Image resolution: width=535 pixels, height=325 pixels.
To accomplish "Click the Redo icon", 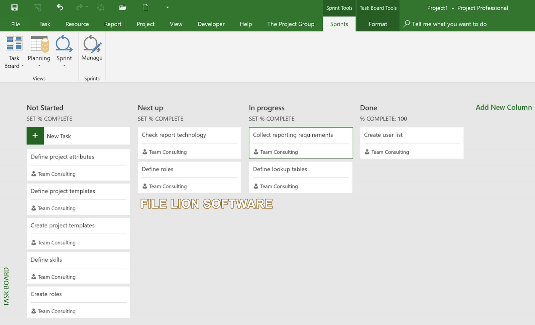I will coord(79,7).
